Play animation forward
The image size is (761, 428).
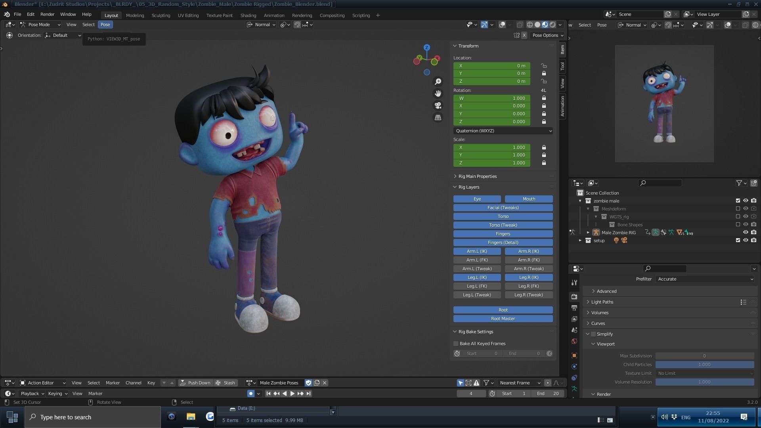pyautogui.click(x=293, y=394)
